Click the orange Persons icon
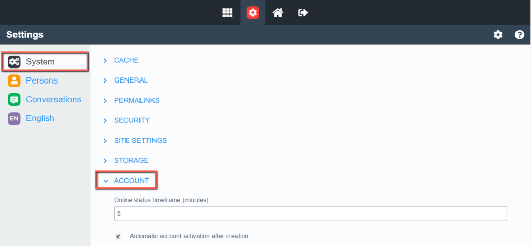The height and width of the screenshot is (246, 531). click(14, 80)
